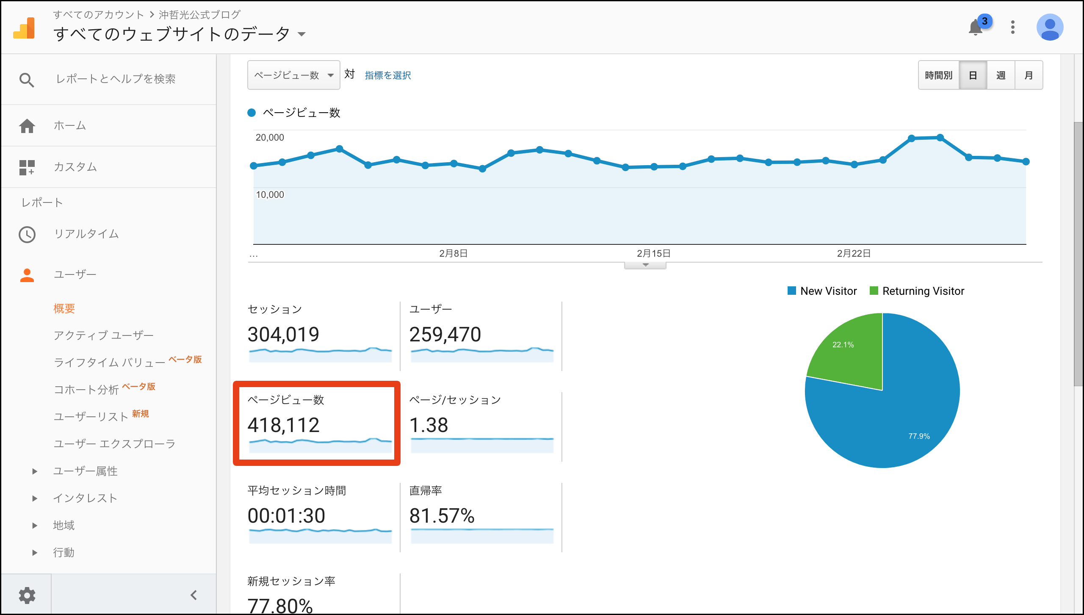This screenshot has width=1084, height=615.
Task: Open アクティブ ユーザー report in sidebar
Action: point(103,335)
